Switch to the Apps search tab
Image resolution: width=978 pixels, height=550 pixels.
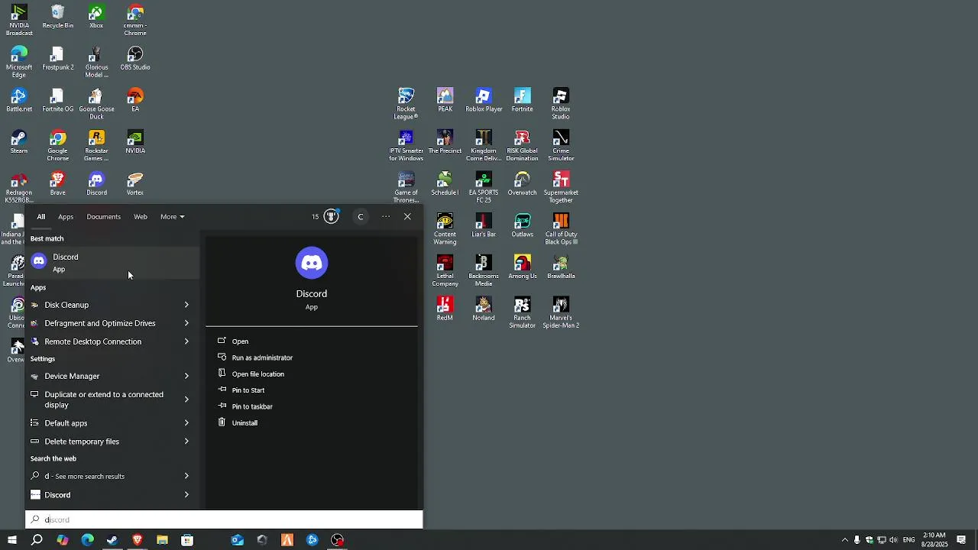pyautogui.click(x=66, y=217)
